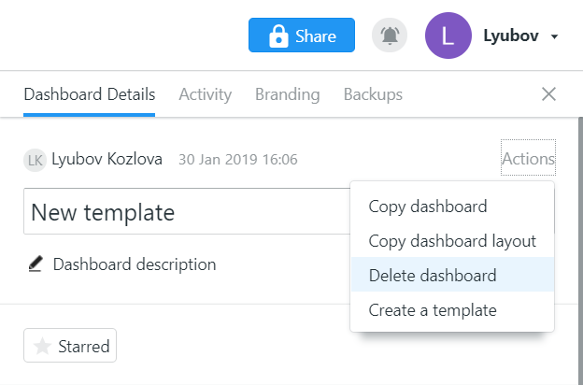Click the New template name field

tap(187, 211)
